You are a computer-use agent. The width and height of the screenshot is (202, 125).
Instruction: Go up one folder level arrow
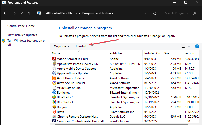tap(29, 13)
